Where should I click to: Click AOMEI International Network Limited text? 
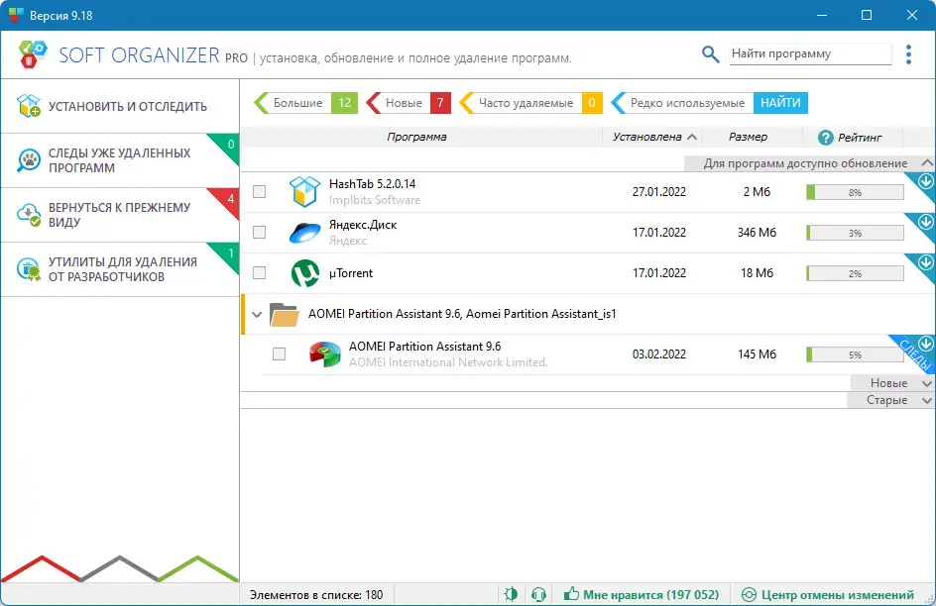tap(448, 362)
